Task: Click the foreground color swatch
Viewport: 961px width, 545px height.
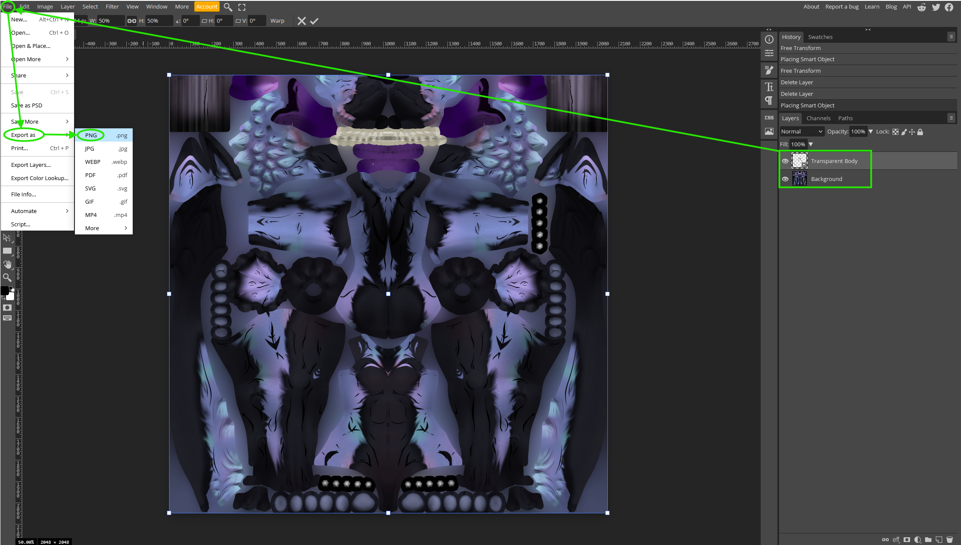Action: click(x=5, y=291)
